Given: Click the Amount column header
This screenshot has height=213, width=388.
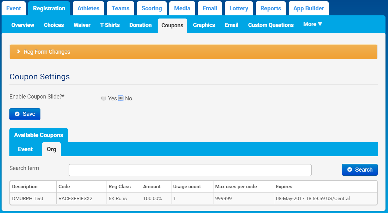Looking at the screenshot, I should coord(156,187).
